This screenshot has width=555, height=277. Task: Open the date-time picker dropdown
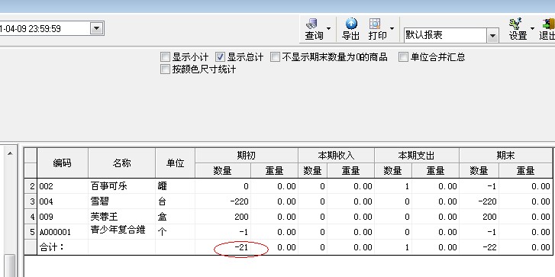(x=96, y=28)
